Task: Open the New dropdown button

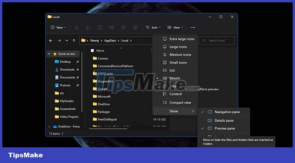Action: coord(58,27)
